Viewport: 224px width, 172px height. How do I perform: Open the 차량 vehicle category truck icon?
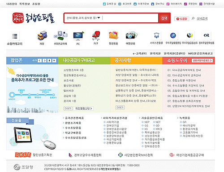pyautogui.click(x=42, y=35)
